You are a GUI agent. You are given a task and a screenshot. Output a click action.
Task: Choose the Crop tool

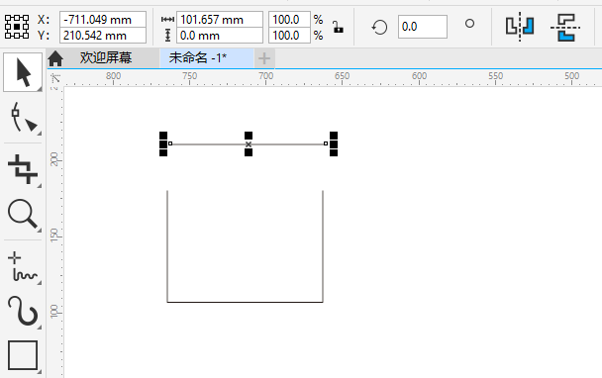[x=23, y=169]
